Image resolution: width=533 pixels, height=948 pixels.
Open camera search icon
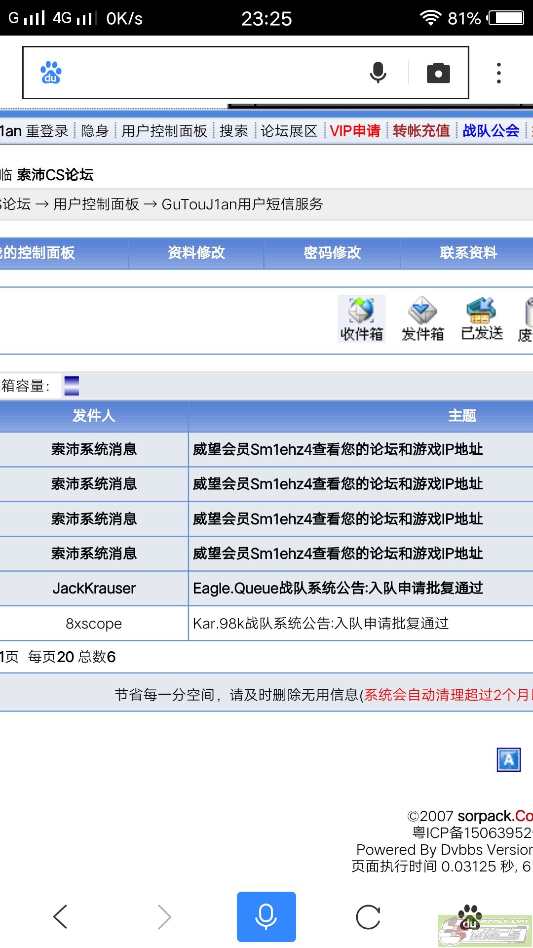438,73
